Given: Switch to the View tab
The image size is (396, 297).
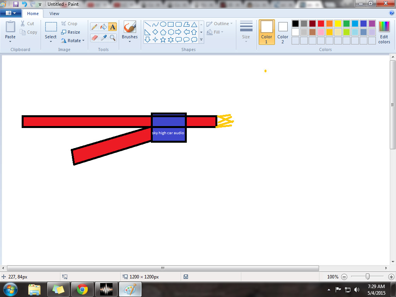Looking at the screenshot, I should click(54, 14).
